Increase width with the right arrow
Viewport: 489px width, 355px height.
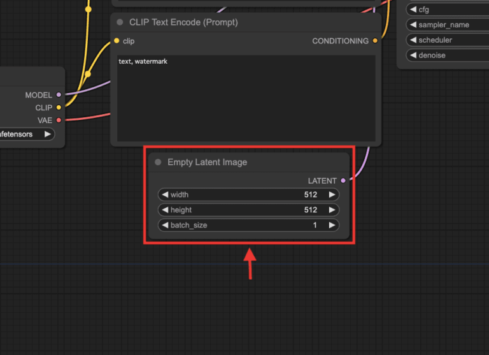click(331, 194)
